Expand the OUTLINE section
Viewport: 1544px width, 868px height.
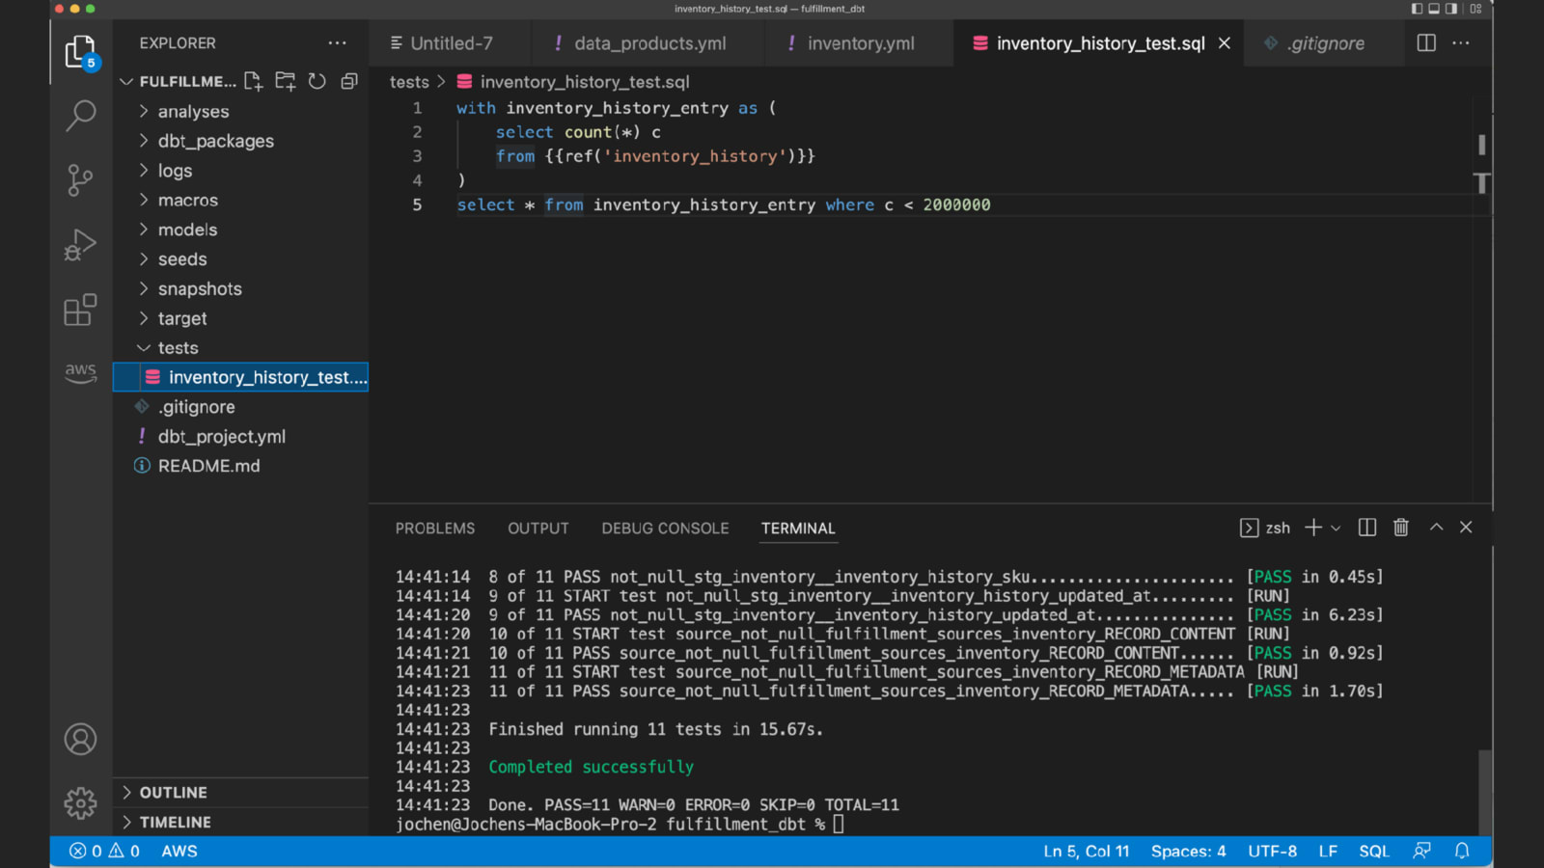coord(241,793)
